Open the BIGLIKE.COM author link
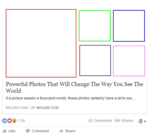 (x=48, y=108)
